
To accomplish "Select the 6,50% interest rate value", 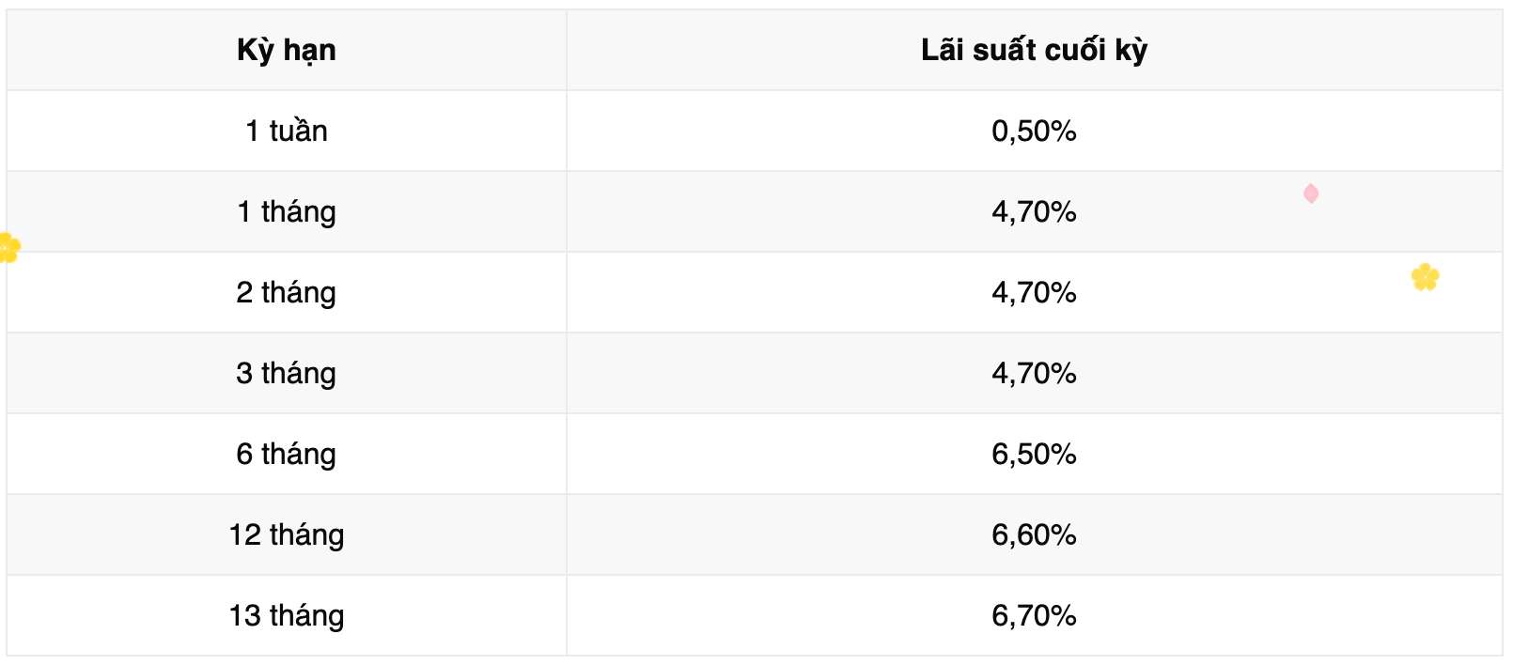I will click(x=1034, y=454).
